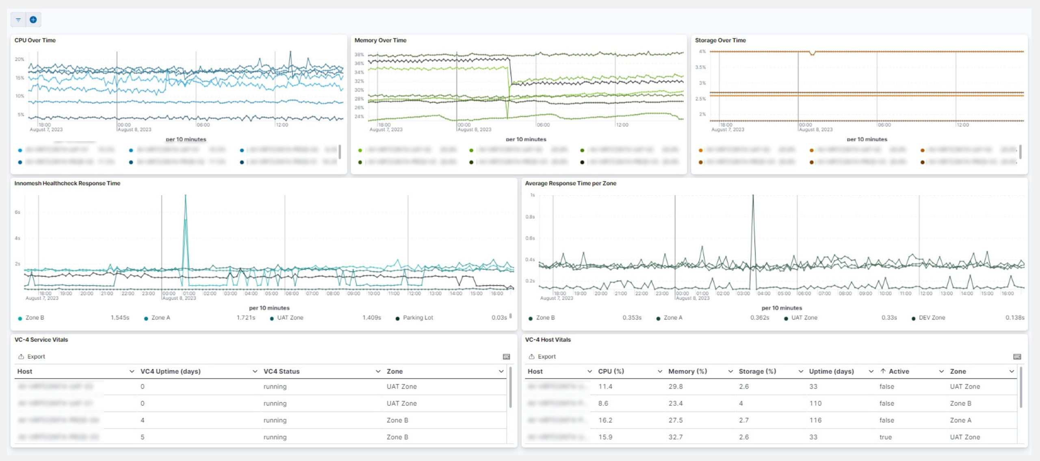Select the 0.138s DEV Zone legend value
Viewport: 1040px width, 461px height.
pyautogui.click(x=1015, y=317)
